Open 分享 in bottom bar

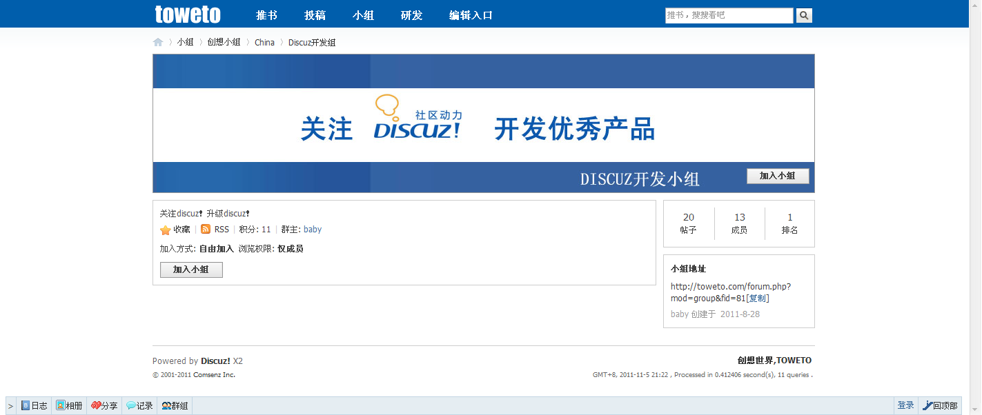point(104,406)
